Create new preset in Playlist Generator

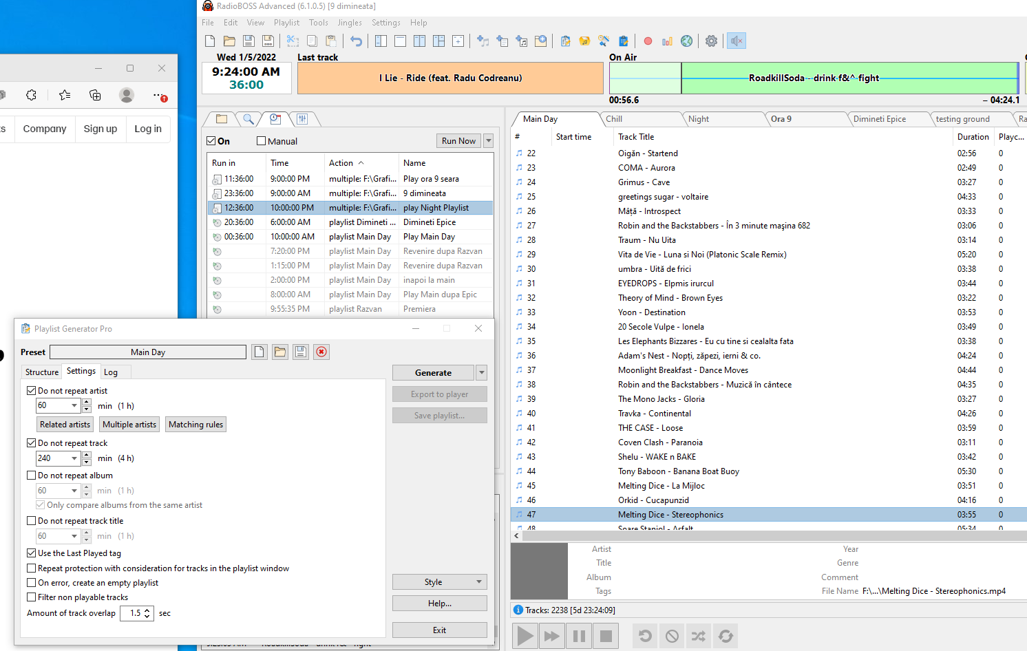tap(259, 352)
